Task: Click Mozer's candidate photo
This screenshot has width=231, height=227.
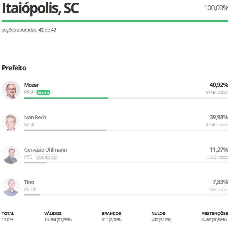Action: click(11, 90)
